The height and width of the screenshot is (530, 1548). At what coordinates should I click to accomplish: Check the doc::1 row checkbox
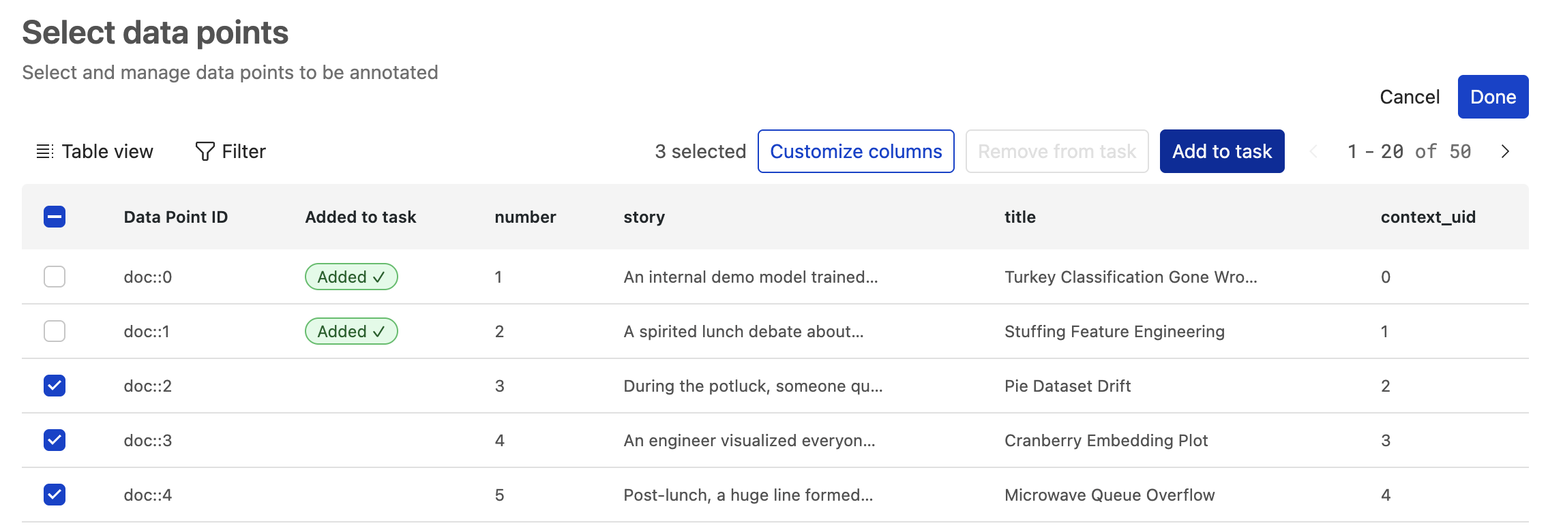pos(55,331)
